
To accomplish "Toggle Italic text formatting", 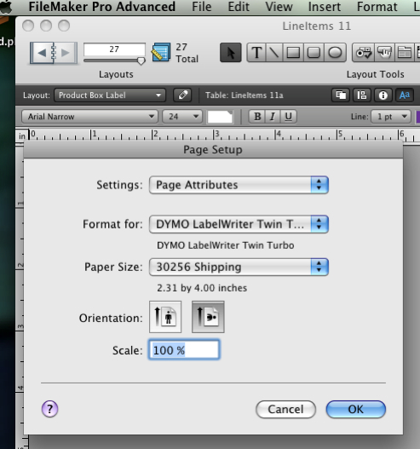I will [273, 117].
